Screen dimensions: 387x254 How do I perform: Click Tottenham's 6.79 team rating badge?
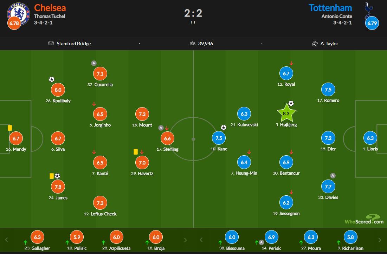point(372,24)
